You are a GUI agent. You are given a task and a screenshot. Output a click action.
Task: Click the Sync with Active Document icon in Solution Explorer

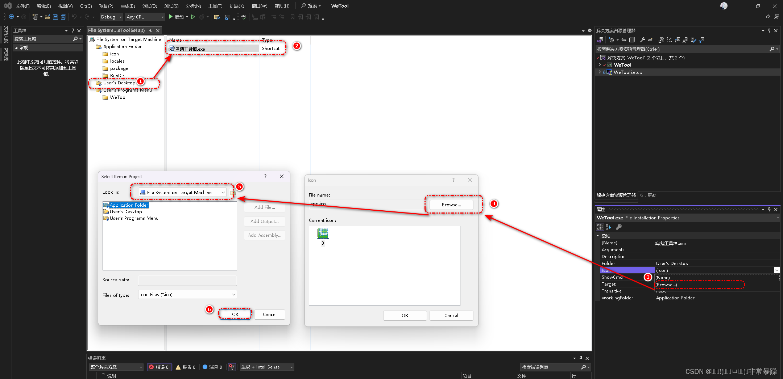(x=624, y=40)
